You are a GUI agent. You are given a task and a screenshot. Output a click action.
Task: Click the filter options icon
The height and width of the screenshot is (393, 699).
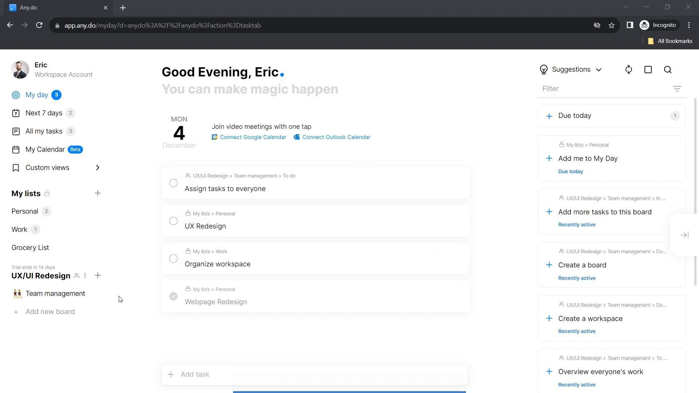[x=677, y=89]
